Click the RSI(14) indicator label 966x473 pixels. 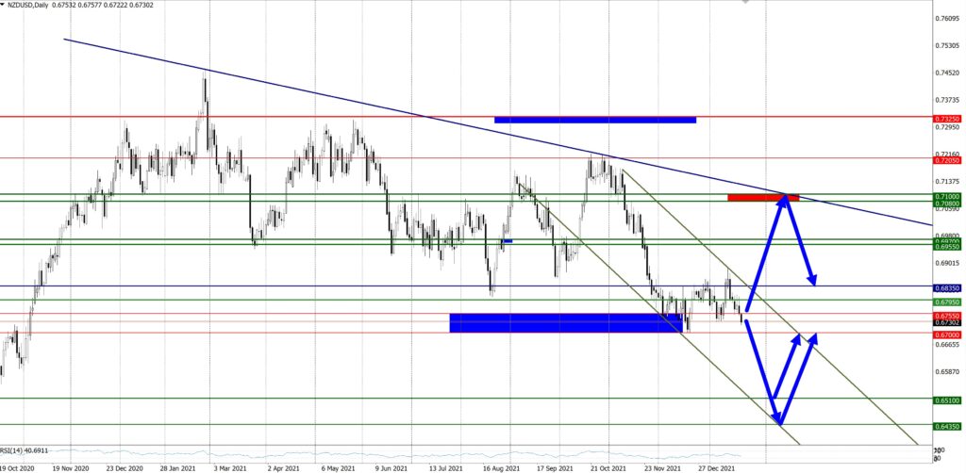24,450
